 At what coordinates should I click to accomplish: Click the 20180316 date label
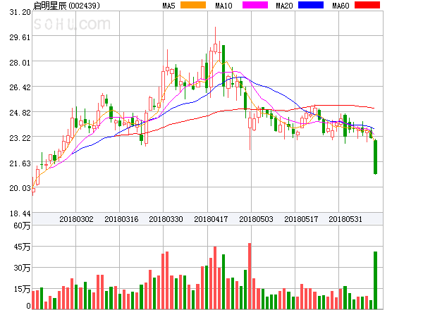(x=121, y=219)
